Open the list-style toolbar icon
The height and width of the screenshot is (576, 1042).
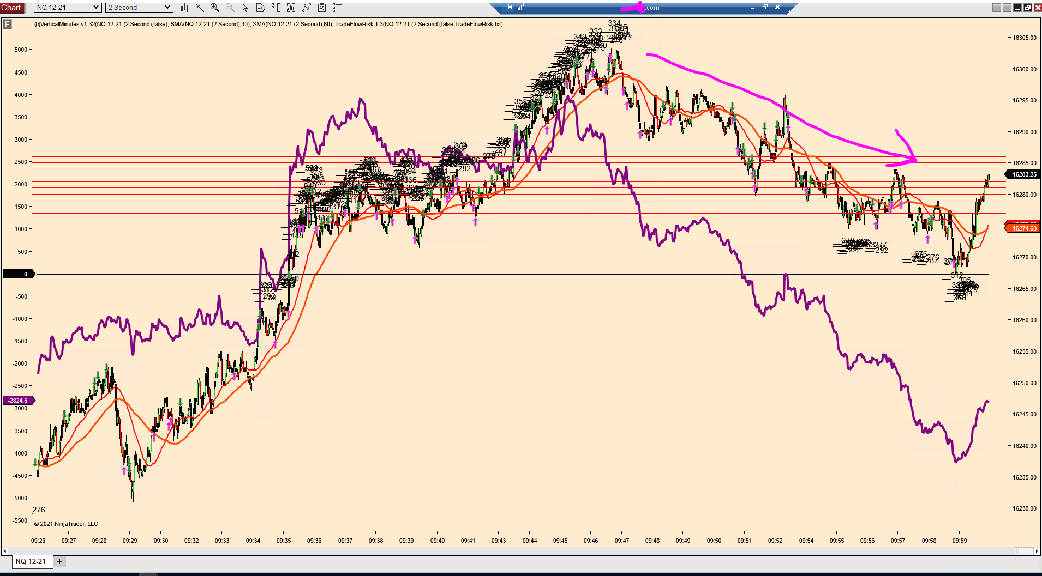pos(337,8)
